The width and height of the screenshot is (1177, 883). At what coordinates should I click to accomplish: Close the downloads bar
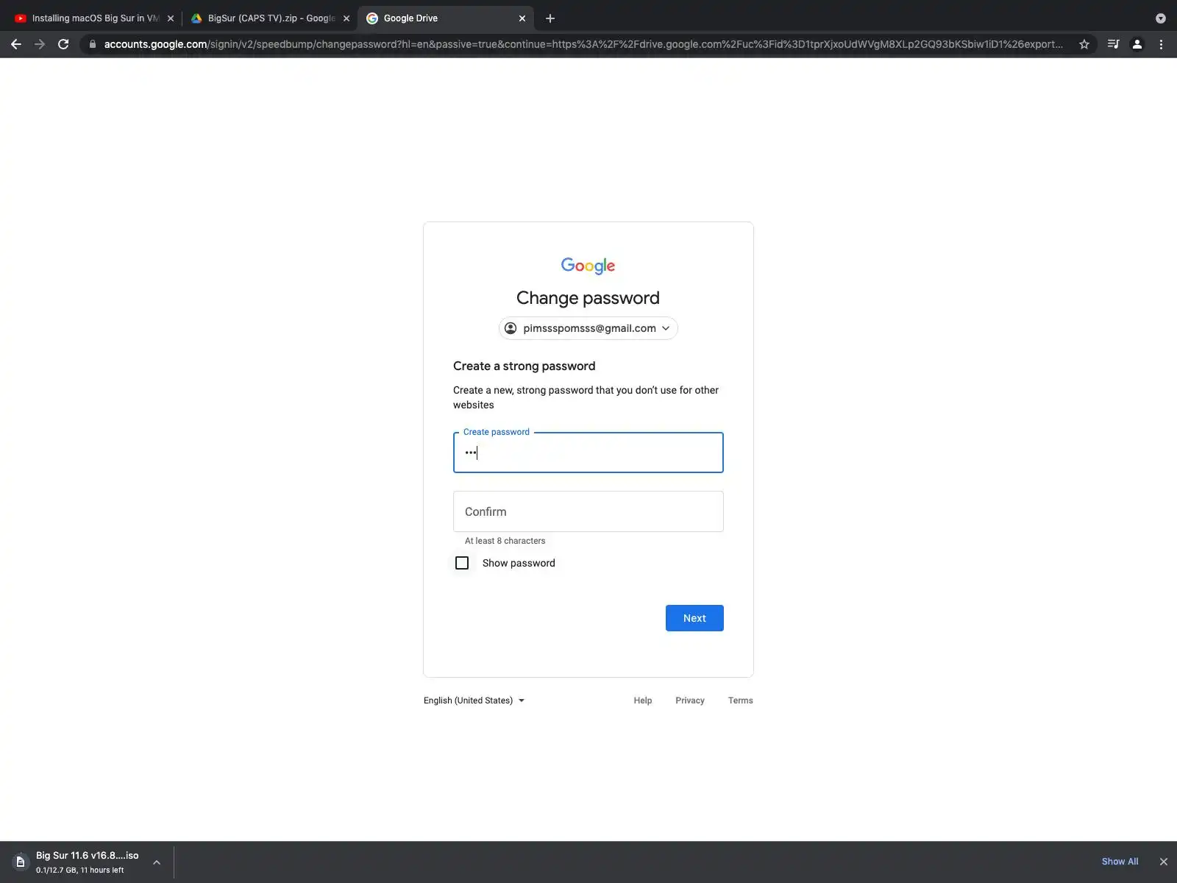point(1163,862)
